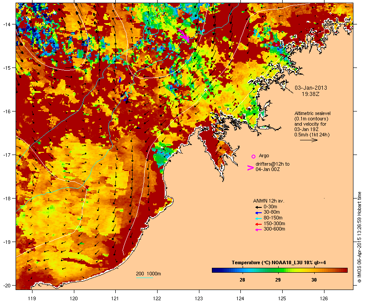Image resolution: width=365 pixels, height=302 pixels.
Task: Click the IMOS copyright timestamp text
Action: point(359,237)
